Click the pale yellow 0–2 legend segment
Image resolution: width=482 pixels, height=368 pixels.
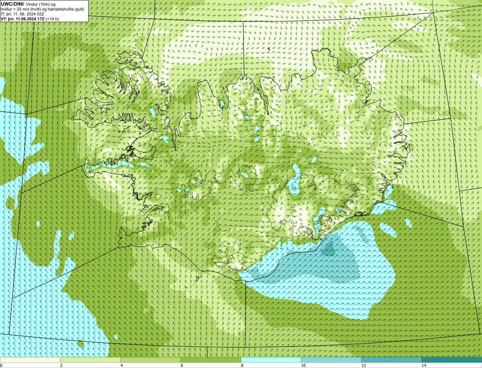(30, 360)
